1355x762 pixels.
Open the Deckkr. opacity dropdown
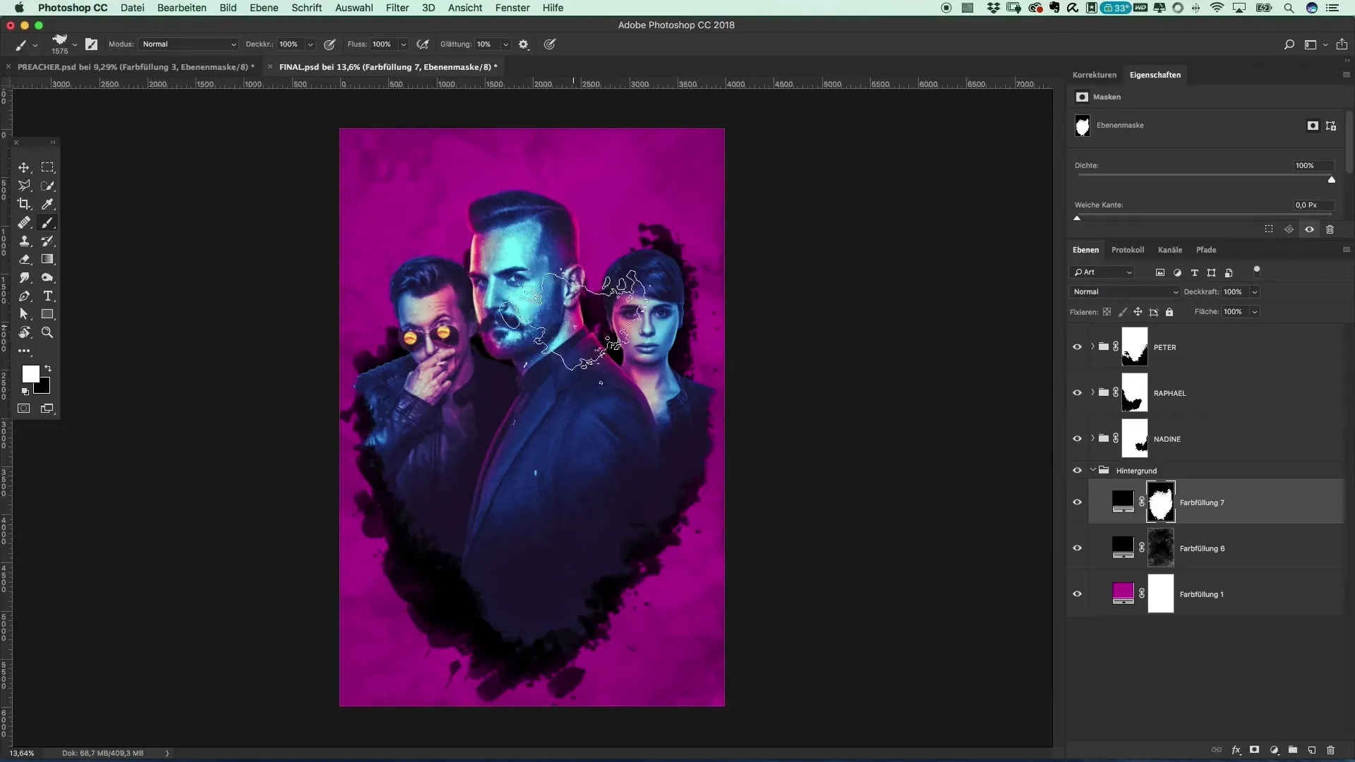(310, 44)
